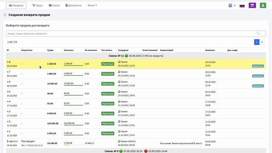272x153 pixels.
Task: Click the Сумма column header
Action: coord(50,50)
